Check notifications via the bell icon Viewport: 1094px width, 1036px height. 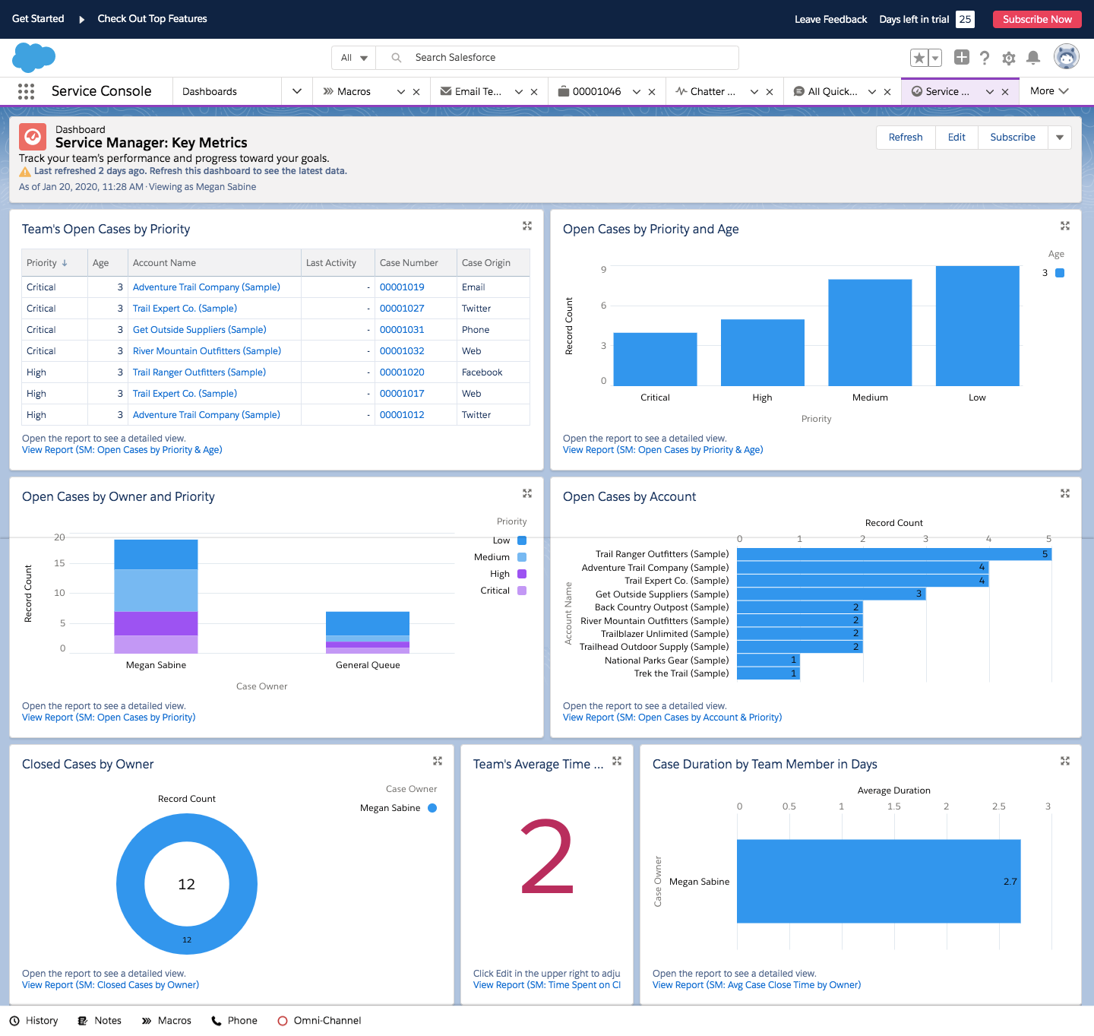[x=1032, y=57]
